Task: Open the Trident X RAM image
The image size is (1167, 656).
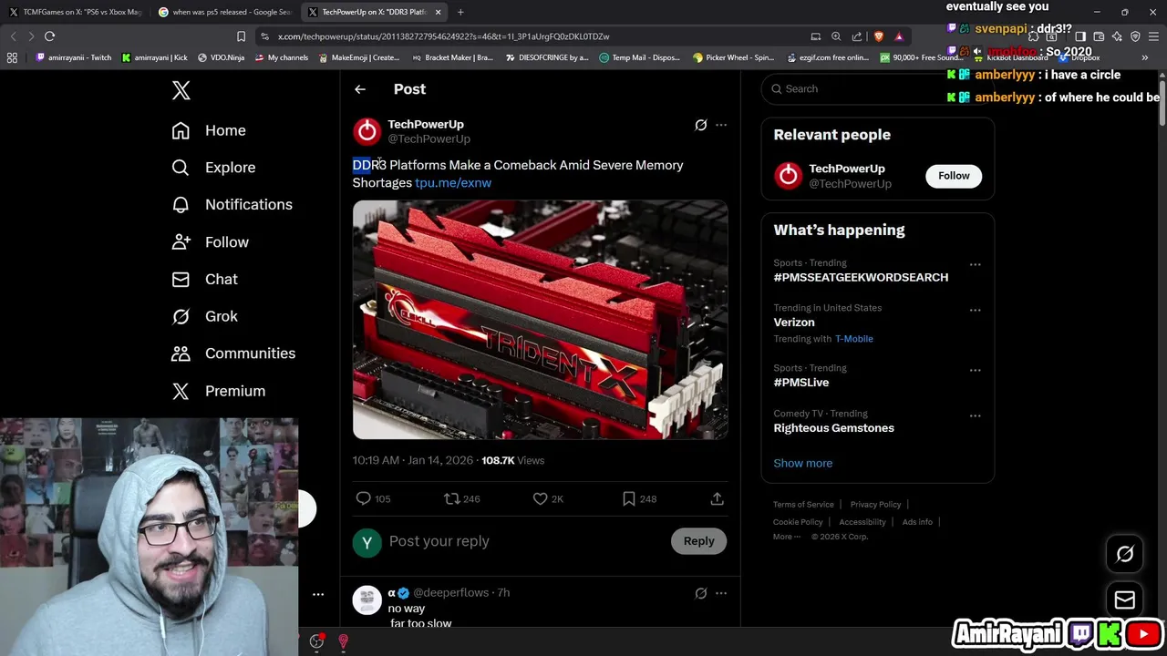Action: (x=540, y=320)
